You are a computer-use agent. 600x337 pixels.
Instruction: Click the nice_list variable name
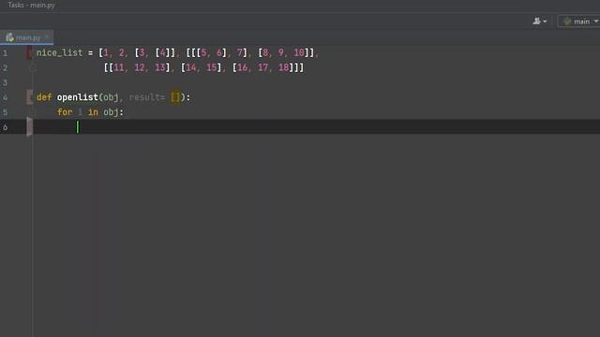(59, 52)
